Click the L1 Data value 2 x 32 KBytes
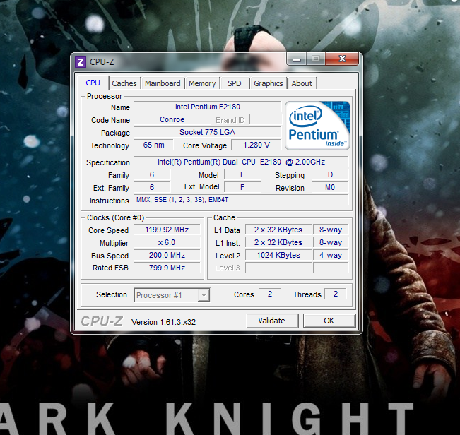 click(278, 230)
